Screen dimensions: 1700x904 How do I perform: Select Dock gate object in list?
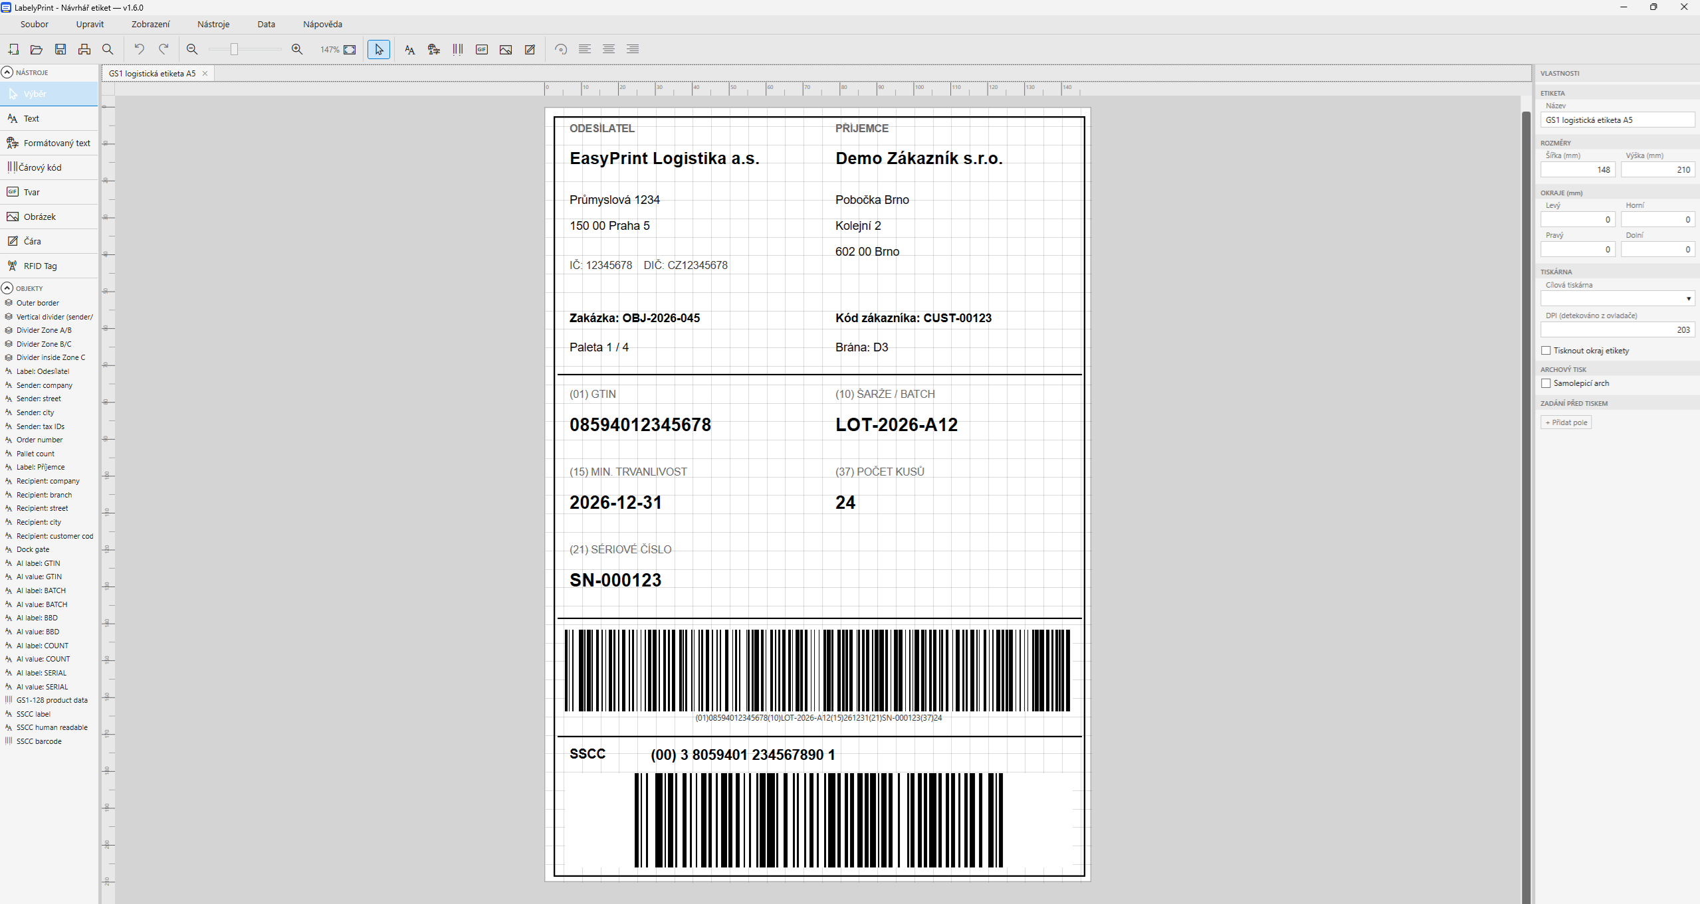point(33,549)
